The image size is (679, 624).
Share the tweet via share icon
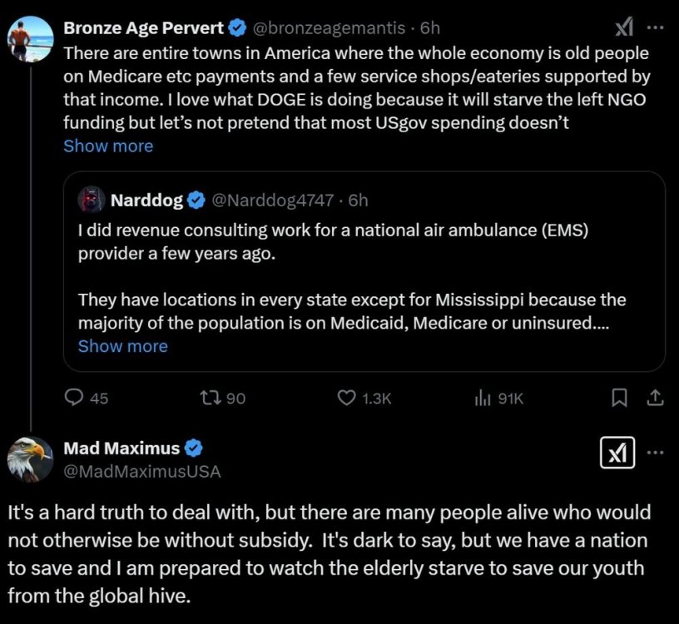pos(655,399)
